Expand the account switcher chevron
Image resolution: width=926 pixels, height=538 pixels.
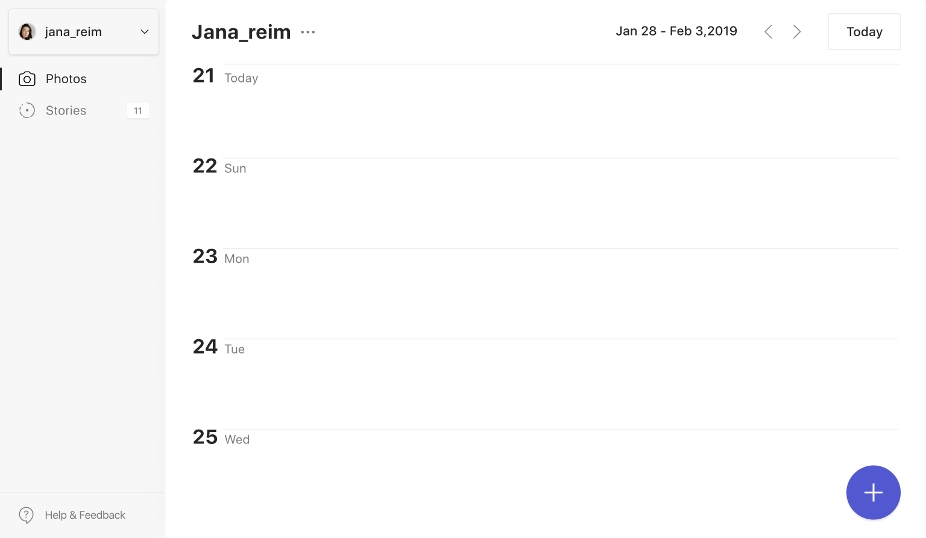pyautogui.click(x=145, y=32)
